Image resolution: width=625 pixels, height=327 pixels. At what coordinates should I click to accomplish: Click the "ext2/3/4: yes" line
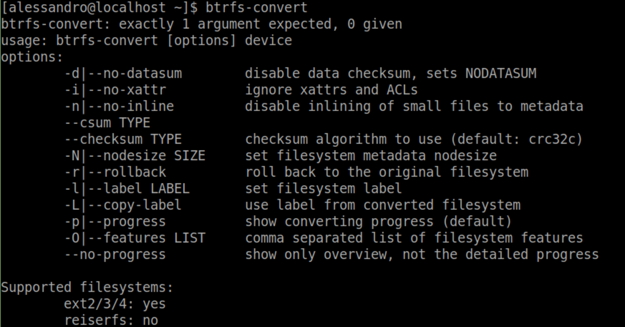point(115,304)
